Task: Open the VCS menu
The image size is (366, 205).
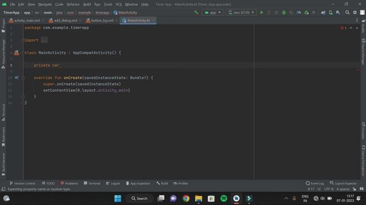Action: 118,5
